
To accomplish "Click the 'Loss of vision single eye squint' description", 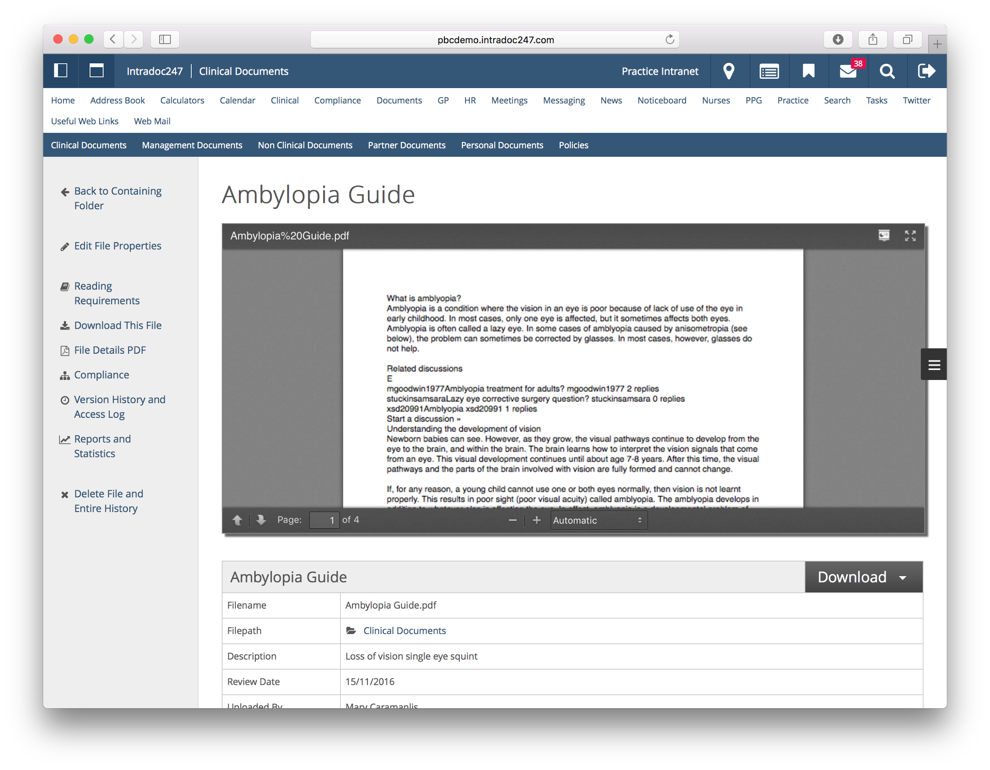I will pyautogui.click(x=411, y=656).
